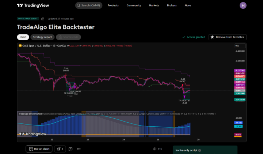The height and width of the screenshot is (154, 263).
Task: Open the Products menu
Action: click(113, 5)
